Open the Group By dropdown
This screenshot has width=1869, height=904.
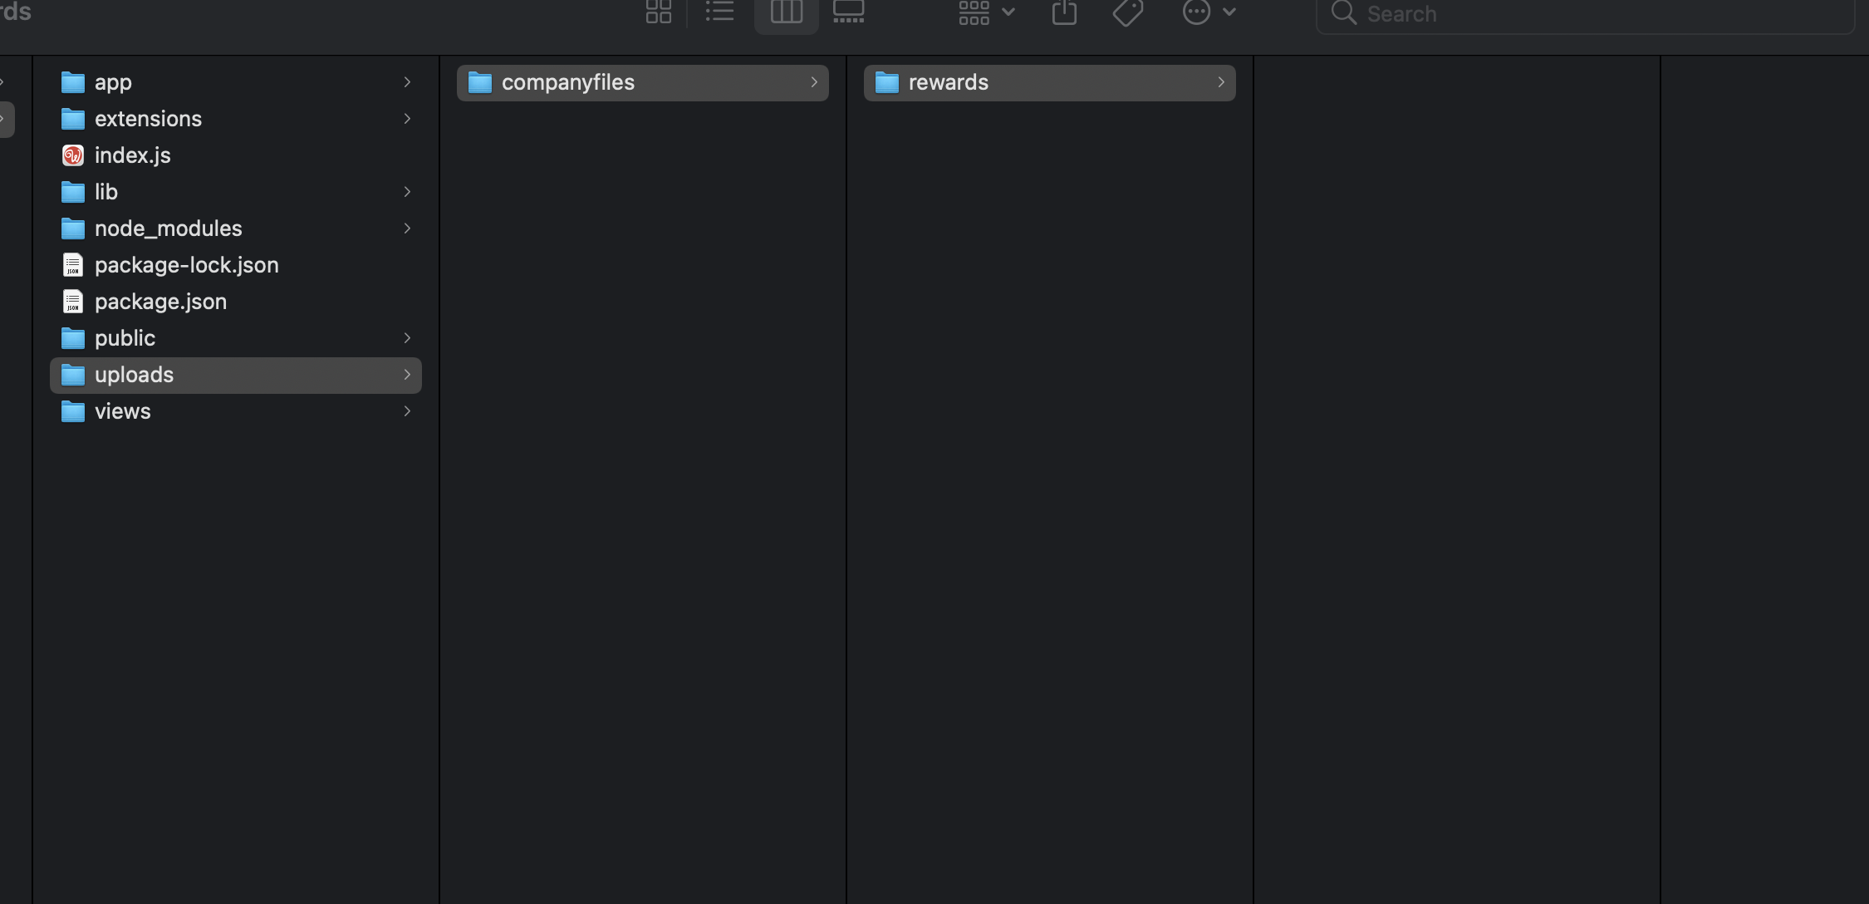[x=986, y=12]
